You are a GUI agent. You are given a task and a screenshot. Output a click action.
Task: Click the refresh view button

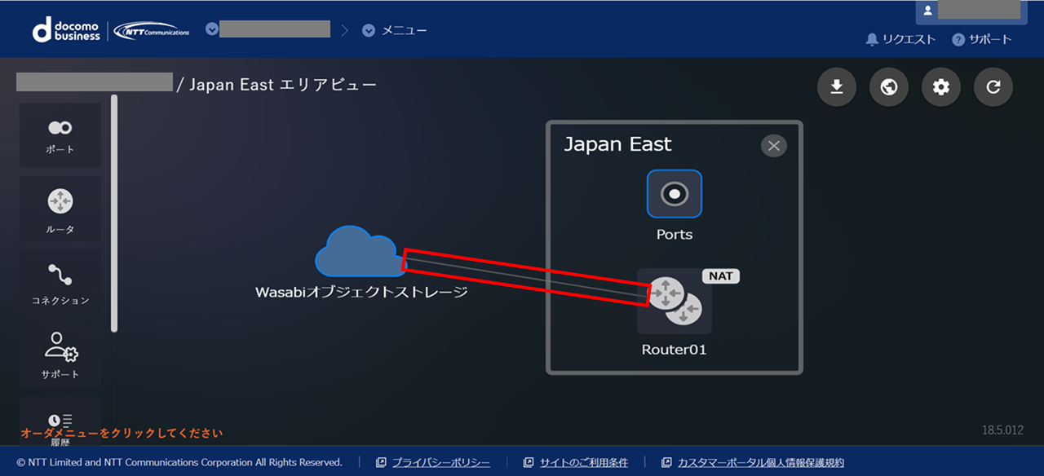(993, 87)
